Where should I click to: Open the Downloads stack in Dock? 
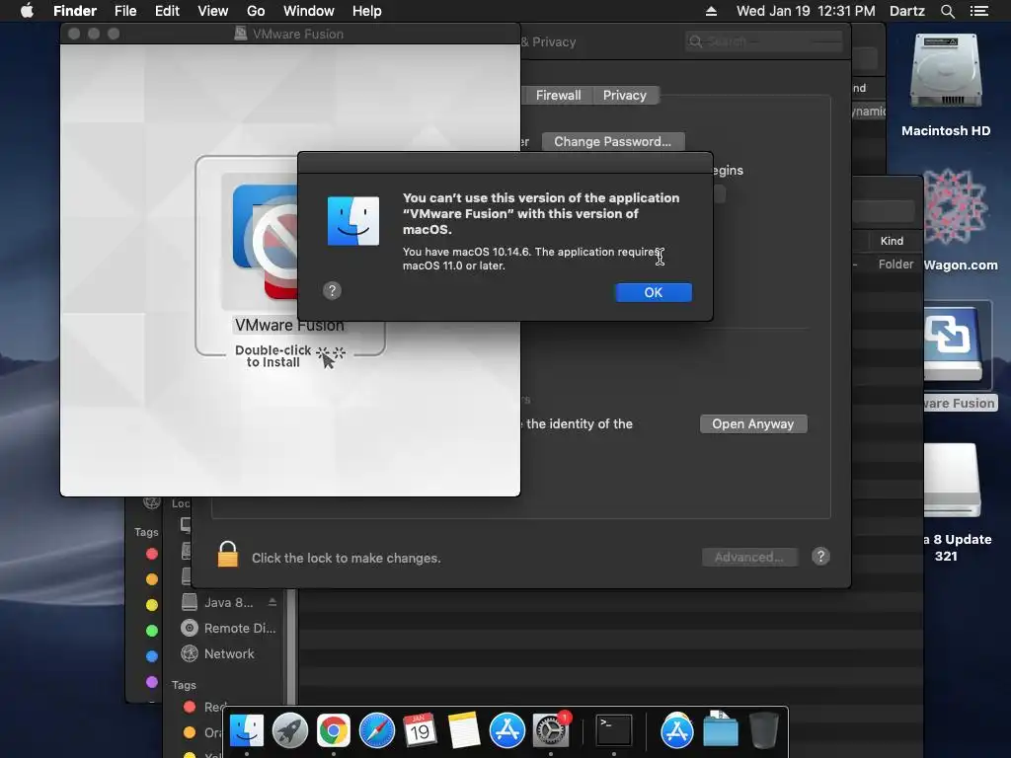click(x=720, y=731)
